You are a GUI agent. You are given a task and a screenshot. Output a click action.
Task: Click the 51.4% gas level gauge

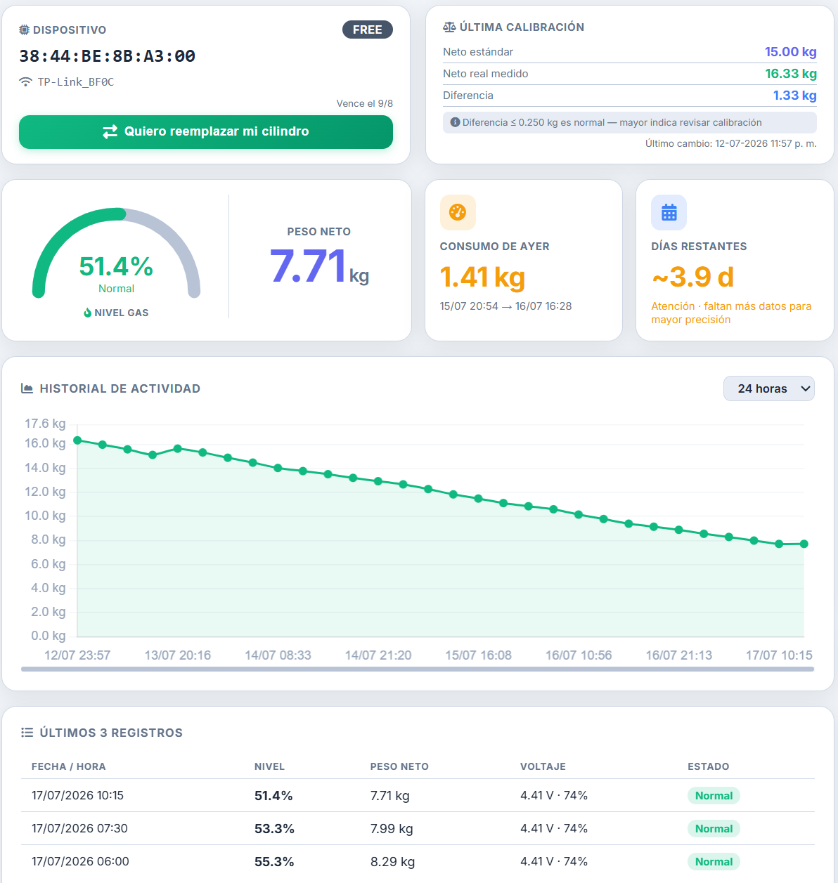point(116,254)
